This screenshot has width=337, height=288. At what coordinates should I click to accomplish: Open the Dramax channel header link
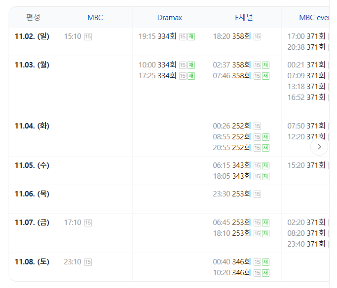(x=170, y=18)
